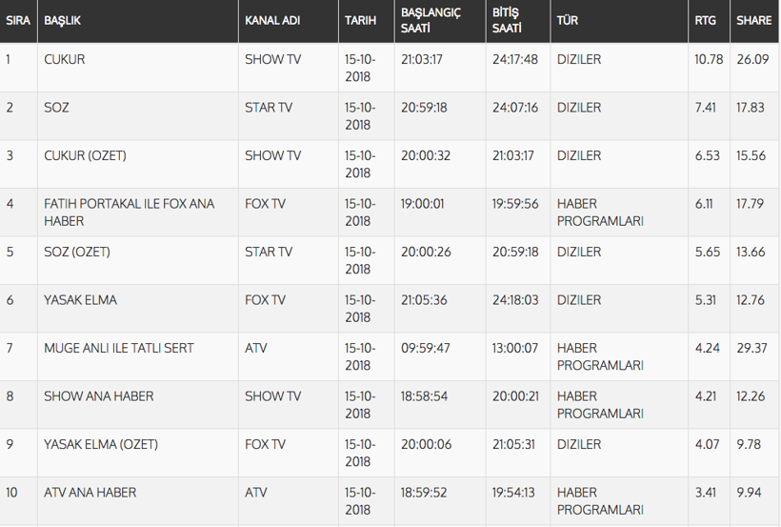Select FATIH PORTAKAL ILE FOX ANA HABER
Image resolution: width=781 pixels, height=527 pixels.
130,212
